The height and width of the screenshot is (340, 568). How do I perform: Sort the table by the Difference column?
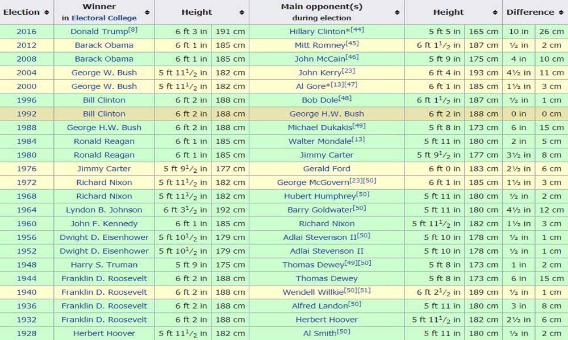pyautogui.click(x=561, y=12)
